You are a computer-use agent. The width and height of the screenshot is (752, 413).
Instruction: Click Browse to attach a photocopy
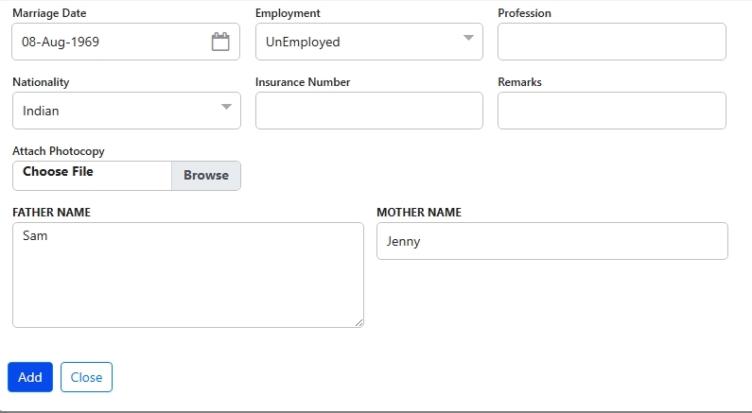click(x=205, y=175)
